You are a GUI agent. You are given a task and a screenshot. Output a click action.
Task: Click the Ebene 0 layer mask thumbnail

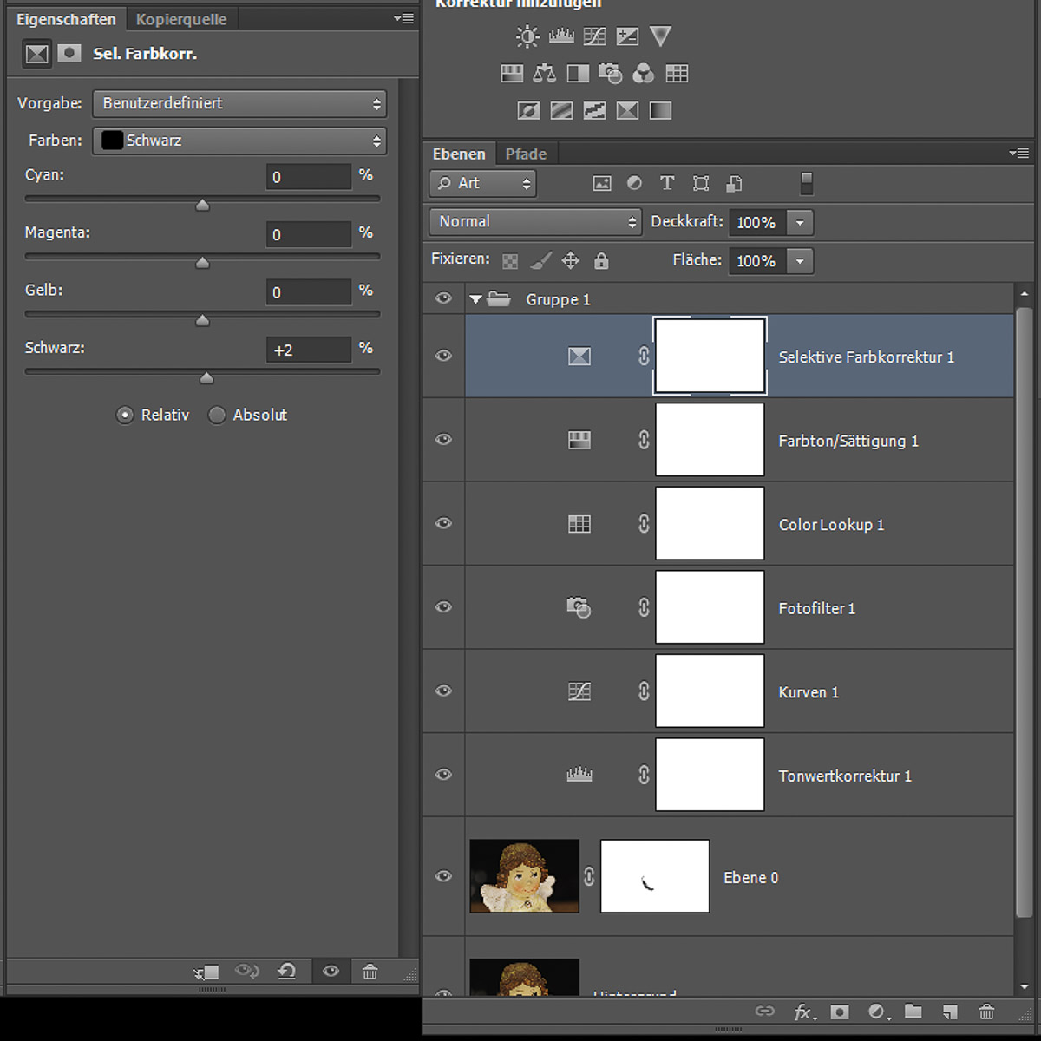point(655,876)
